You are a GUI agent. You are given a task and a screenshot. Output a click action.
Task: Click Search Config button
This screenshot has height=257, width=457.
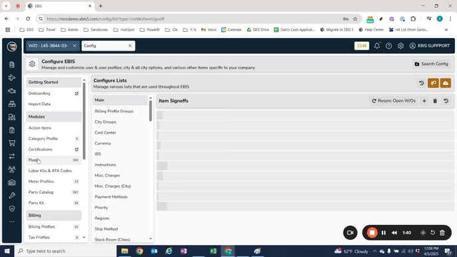tap(431, 64)
